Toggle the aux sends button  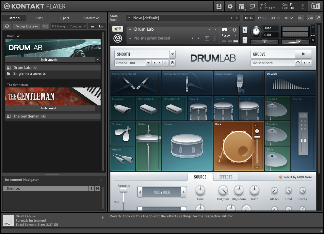310,18
